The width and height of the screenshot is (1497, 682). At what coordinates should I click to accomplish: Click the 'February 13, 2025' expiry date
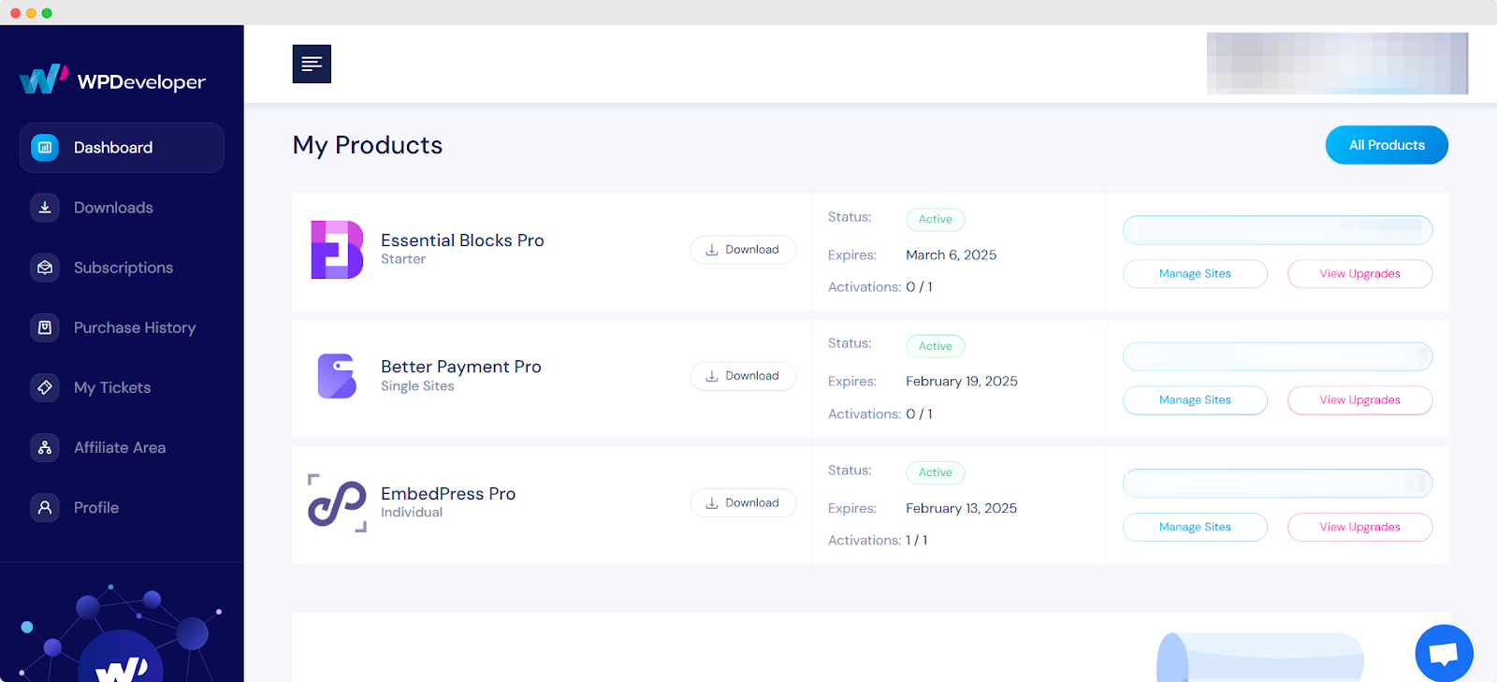pyautogui.click(x=961, y=509)
